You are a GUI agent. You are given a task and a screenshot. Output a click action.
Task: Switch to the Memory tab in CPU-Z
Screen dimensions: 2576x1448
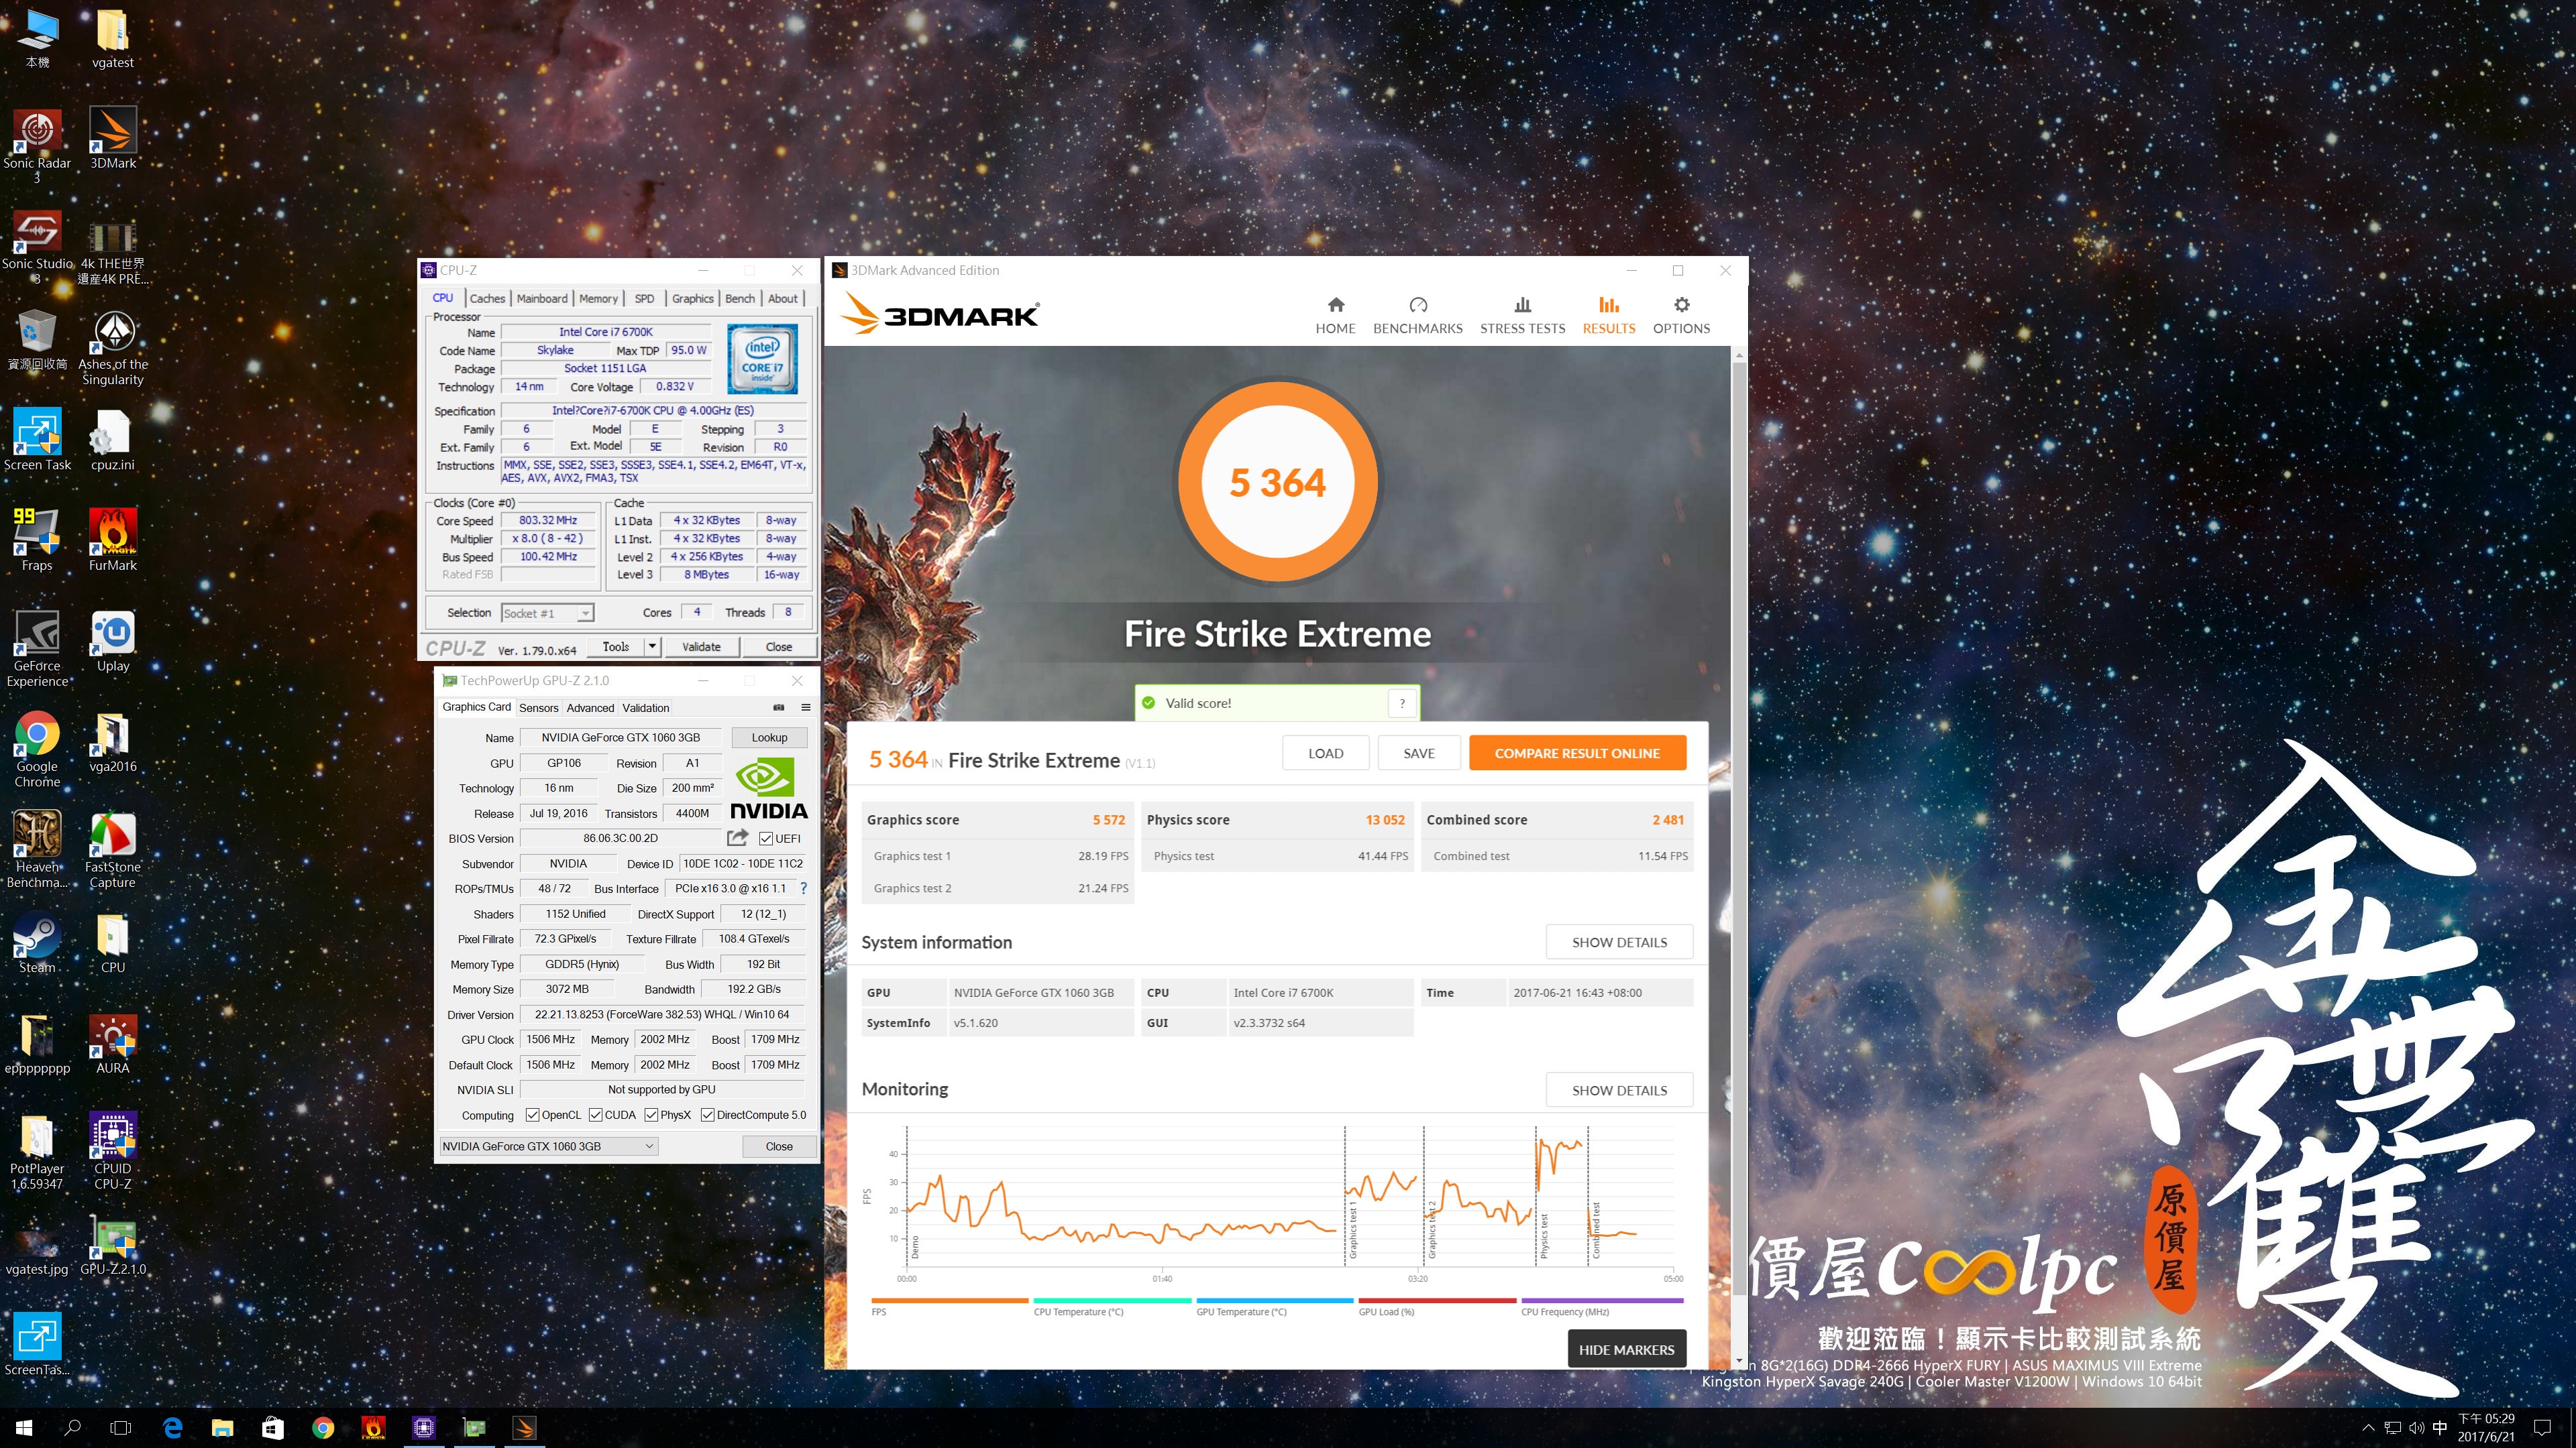(598, 298)
